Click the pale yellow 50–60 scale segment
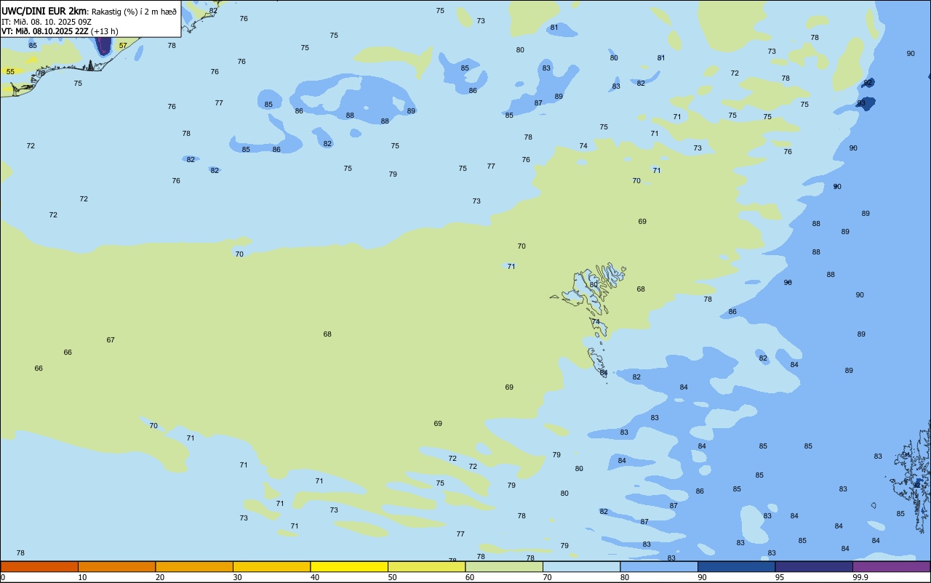 click(426, 566)
